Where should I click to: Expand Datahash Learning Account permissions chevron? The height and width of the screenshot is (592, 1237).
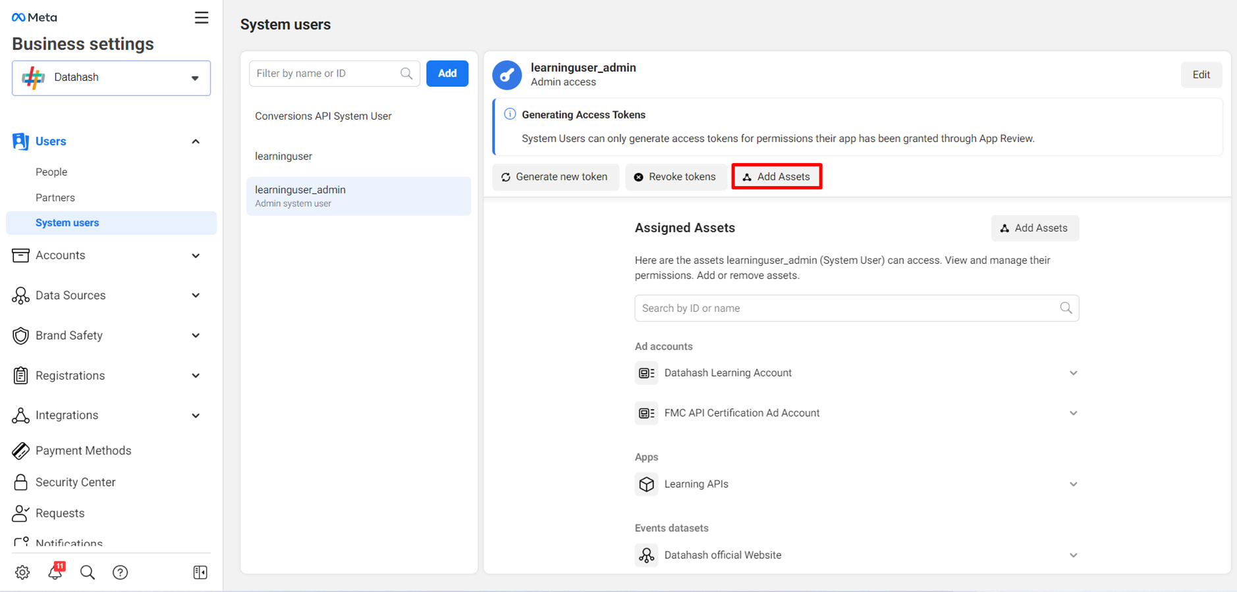click(1073, 373)
